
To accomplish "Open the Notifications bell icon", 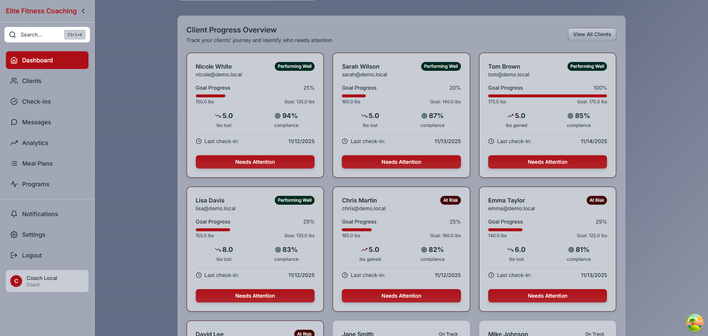I will pyautogui.click(x=14, y=214).
